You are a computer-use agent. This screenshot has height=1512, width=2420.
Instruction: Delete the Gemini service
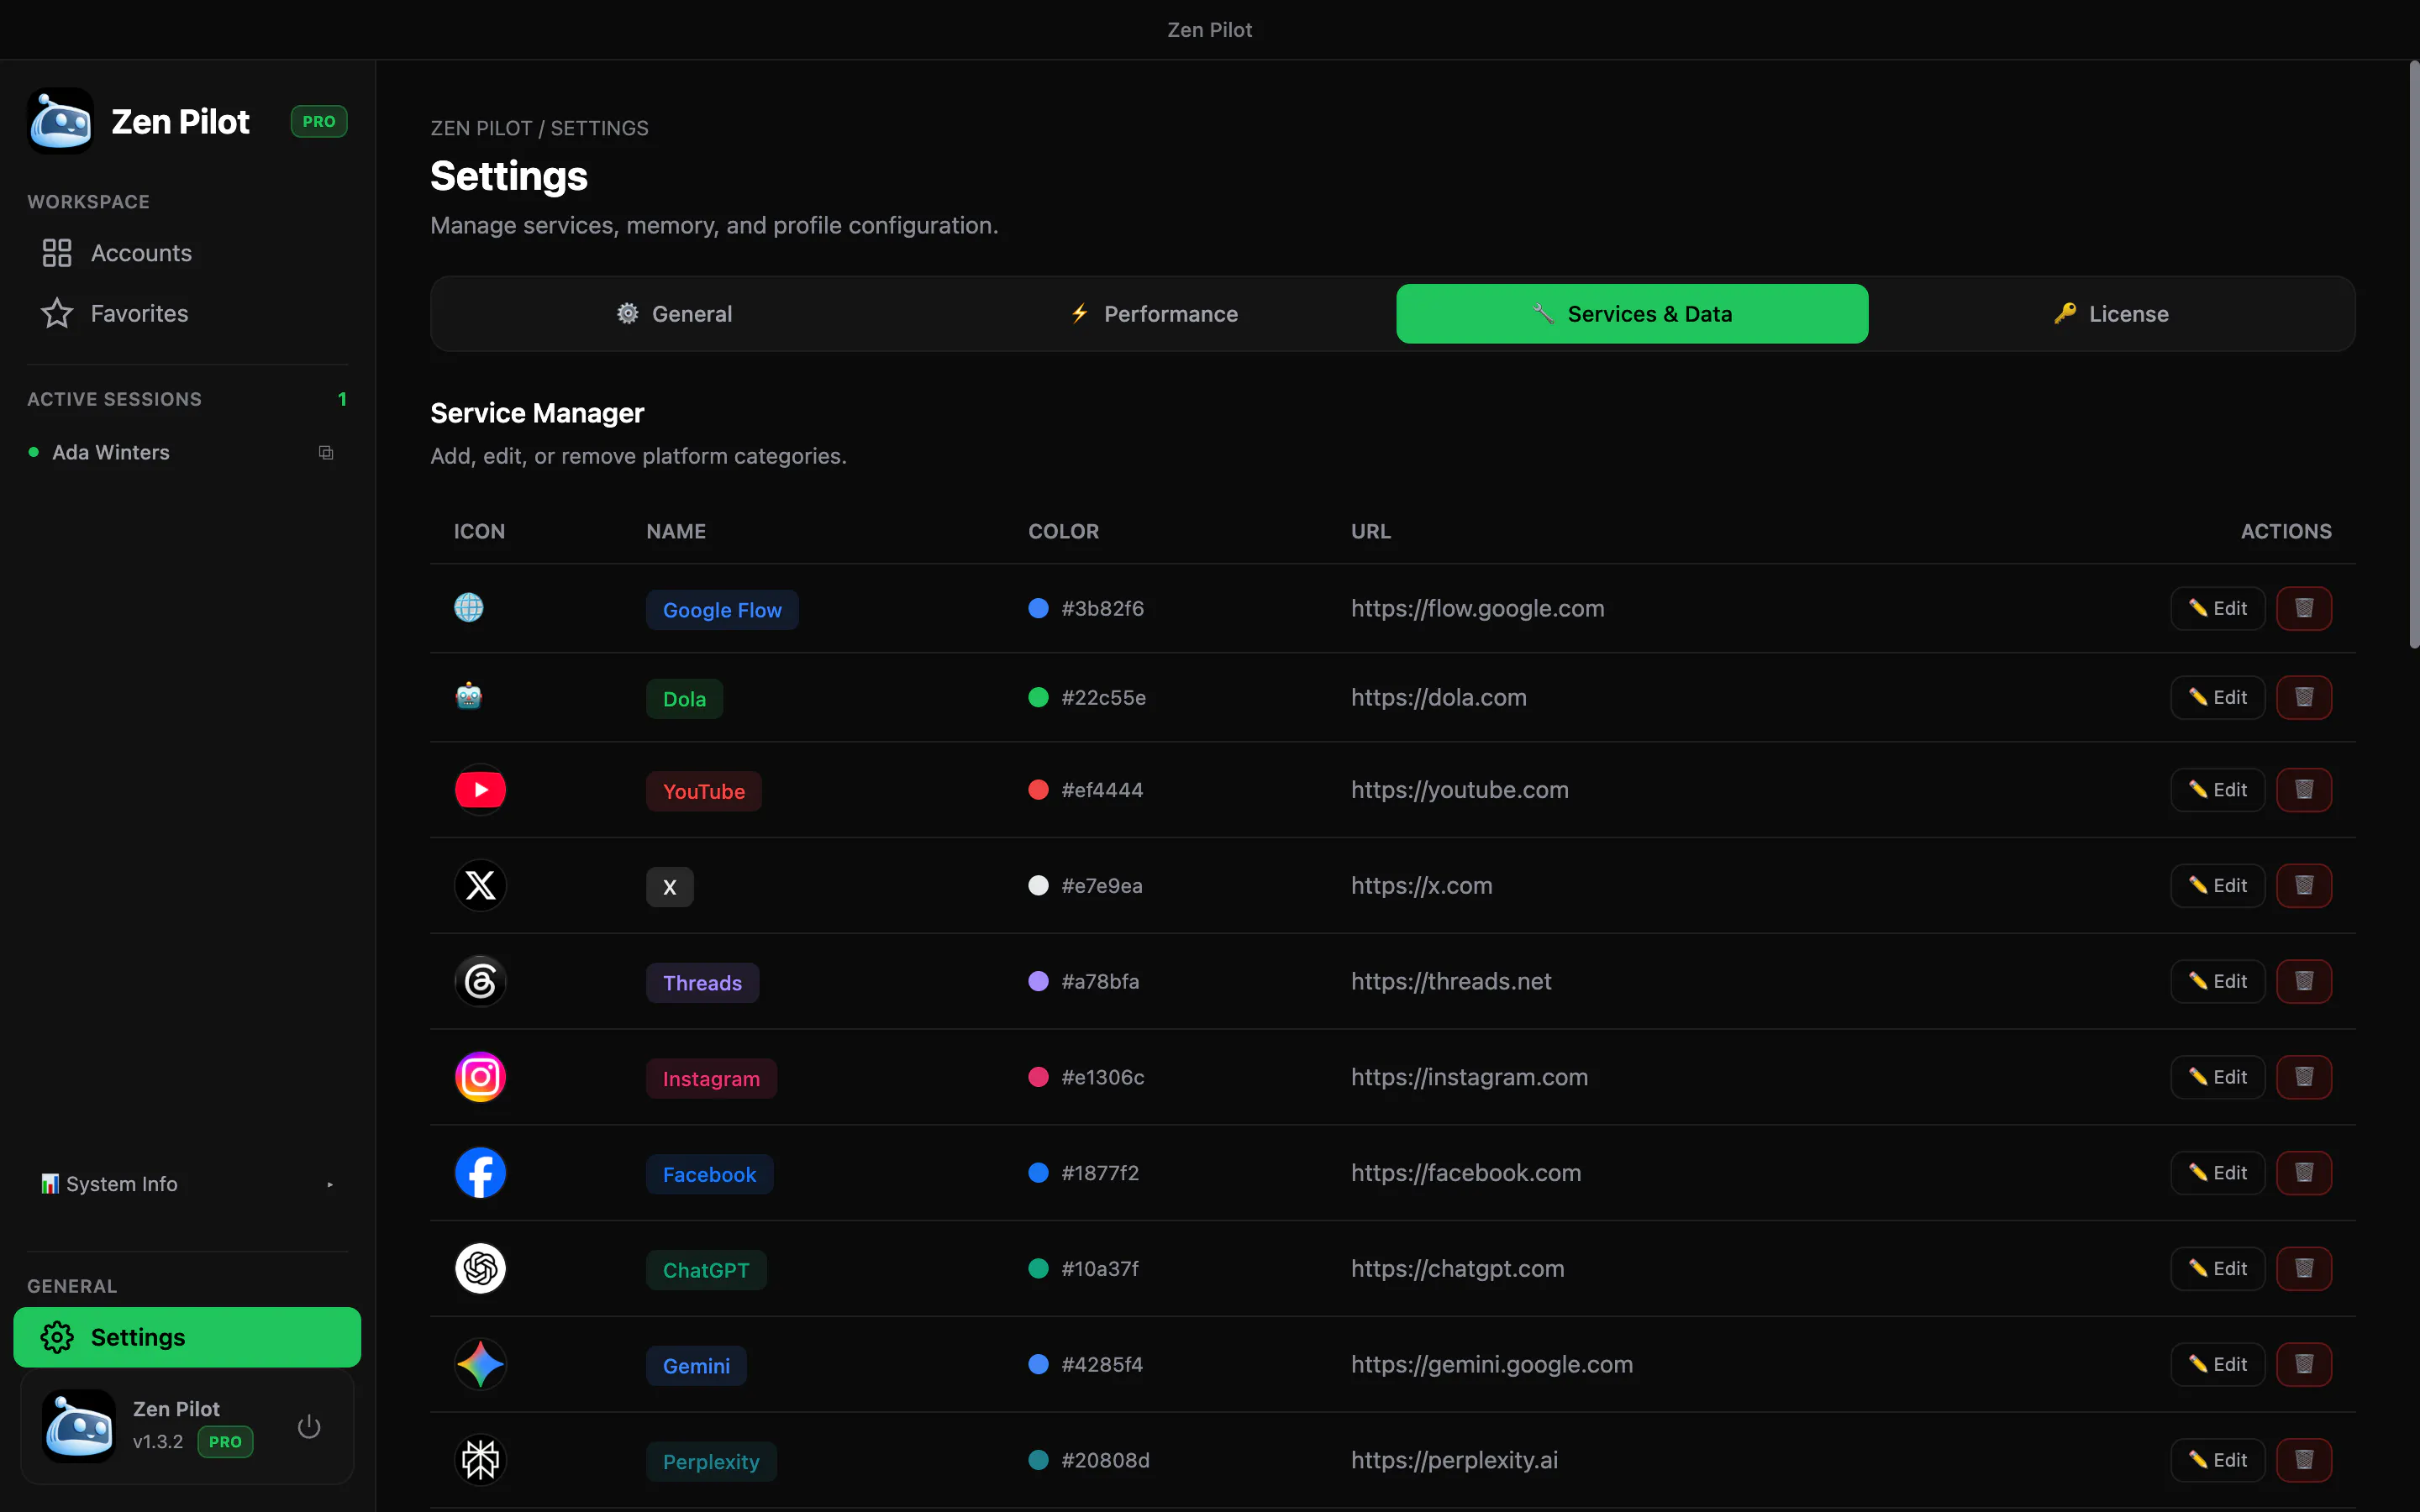coord(2304,1364)
